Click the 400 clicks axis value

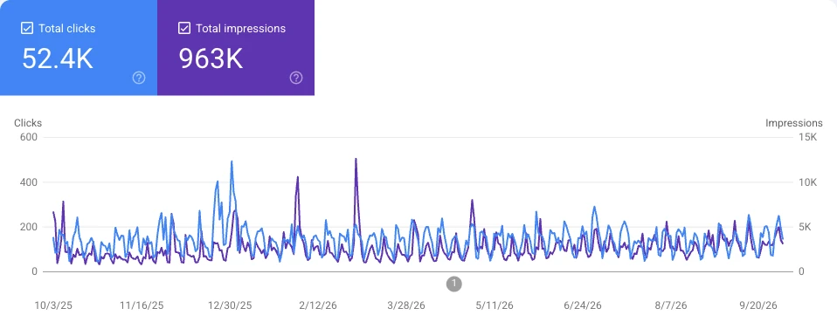point(30,182)
